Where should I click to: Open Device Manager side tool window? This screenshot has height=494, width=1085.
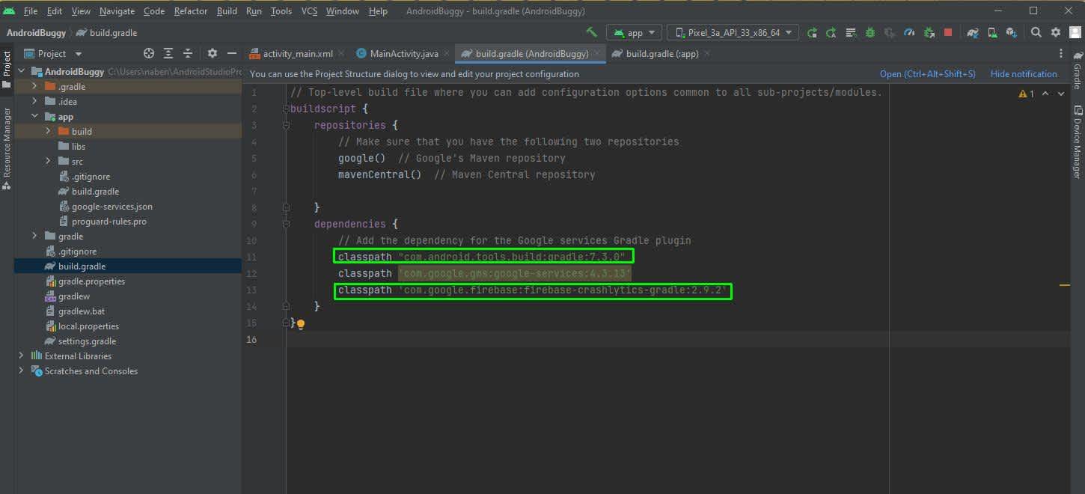(x=1078, y=142)
